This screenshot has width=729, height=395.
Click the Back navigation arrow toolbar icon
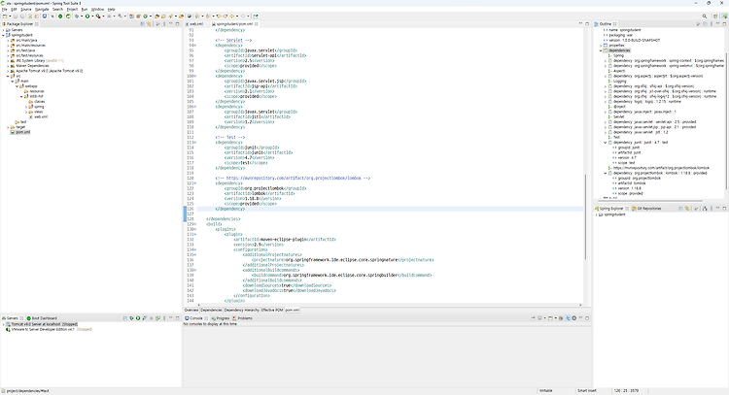click(x=231, y=16)
